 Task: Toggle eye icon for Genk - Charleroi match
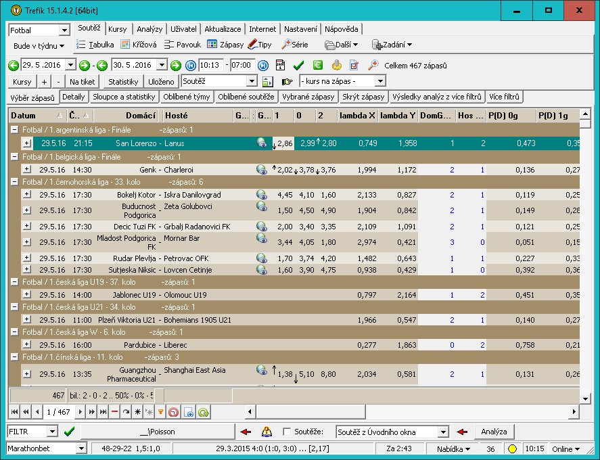pos(262,170)
